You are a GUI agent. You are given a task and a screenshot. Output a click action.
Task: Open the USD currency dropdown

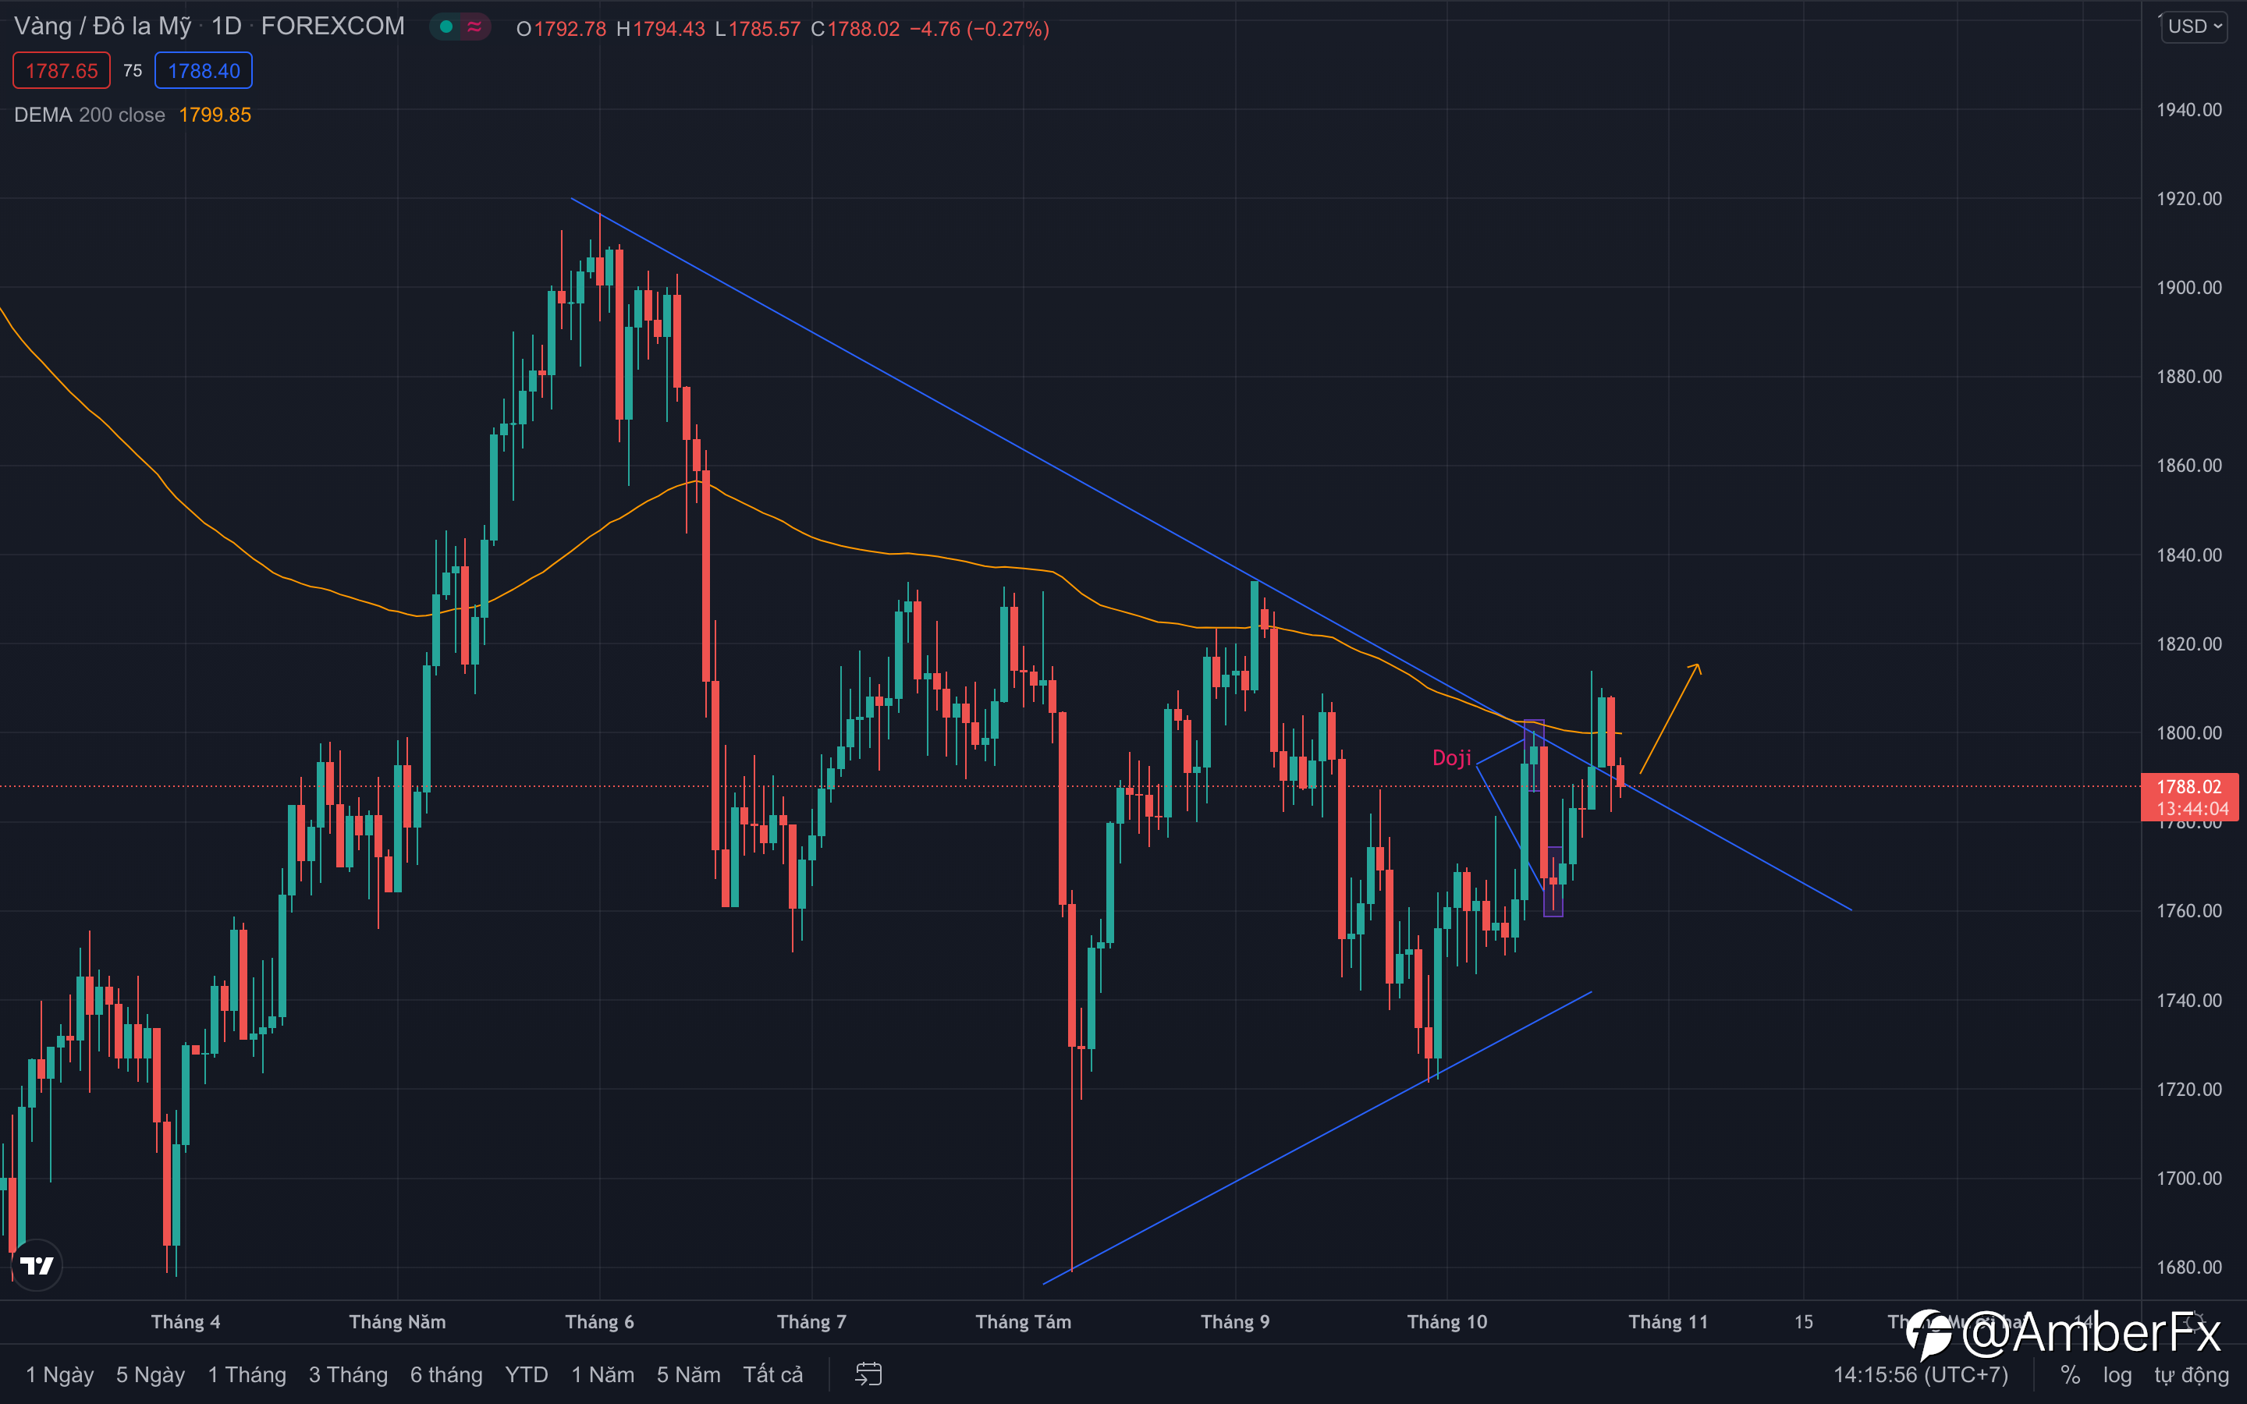pos(2195,26)
